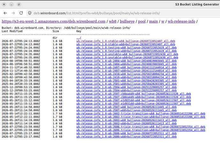Open wb-2507-cb8ea449~wb8+bullseye deb link
220x152 pixels.
pos(134,97)
